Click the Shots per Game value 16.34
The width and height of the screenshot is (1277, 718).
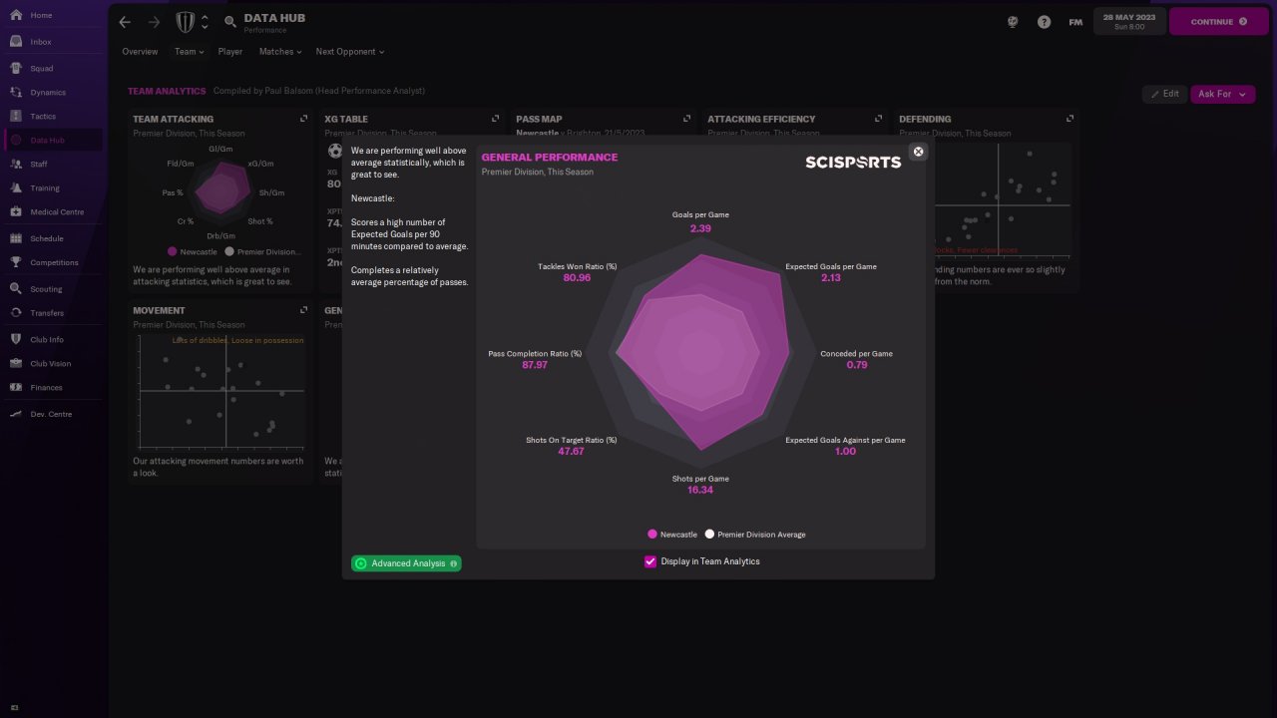pos(700,491)
